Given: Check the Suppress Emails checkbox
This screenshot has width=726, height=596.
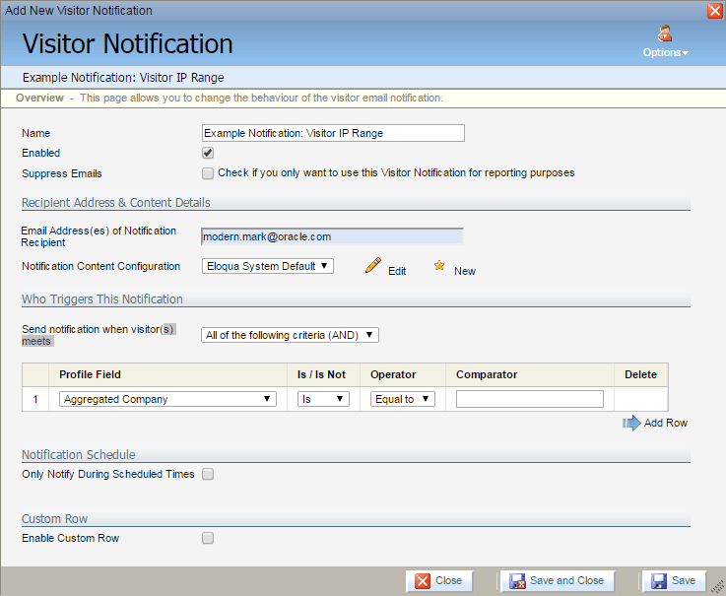Looking at the screenshot, I should click(x=208, y=173).
